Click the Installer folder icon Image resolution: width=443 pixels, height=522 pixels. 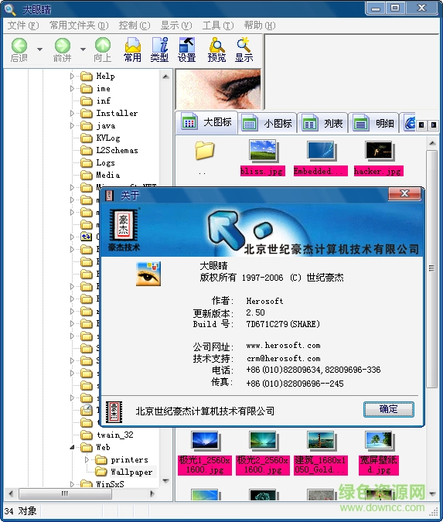click(87, 113)
